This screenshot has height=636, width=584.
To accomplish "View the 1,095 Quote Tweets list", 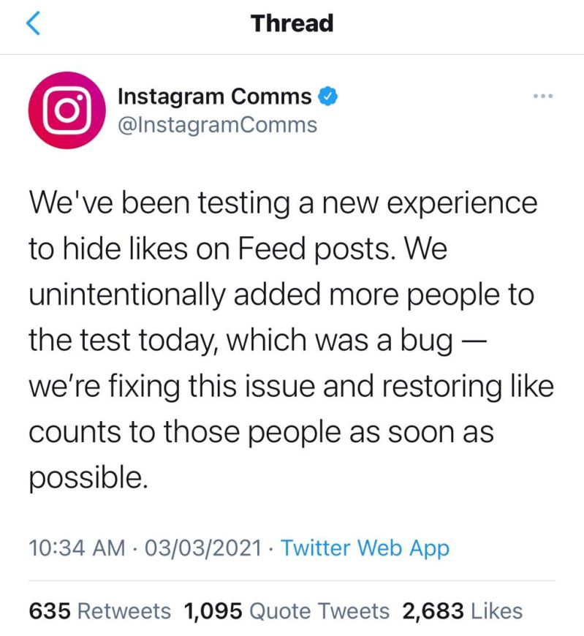I will [287, 611].
